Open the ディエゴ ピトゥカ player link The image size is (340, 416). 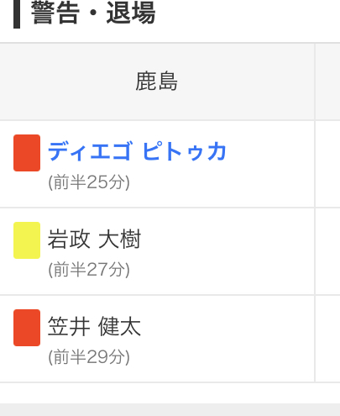[137, 151]
